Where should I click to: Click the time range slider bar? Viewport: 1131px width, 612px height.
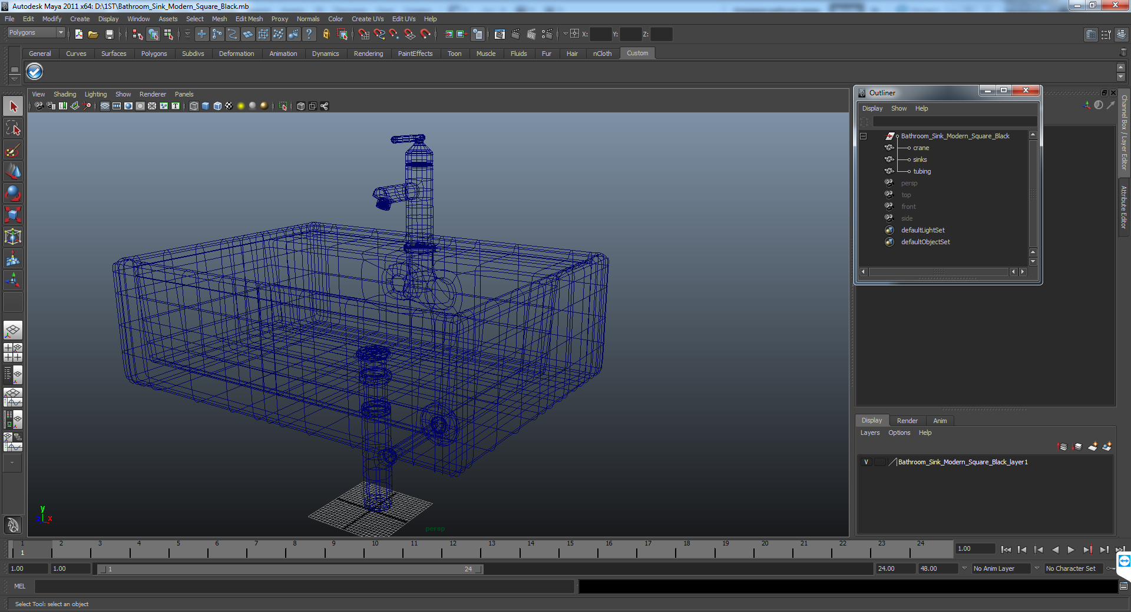pyautogui.click(x=289, y=569)
